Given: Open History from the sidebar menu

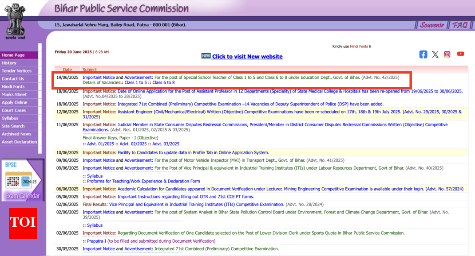Looking at the screenshot, I should click(9, 63).
